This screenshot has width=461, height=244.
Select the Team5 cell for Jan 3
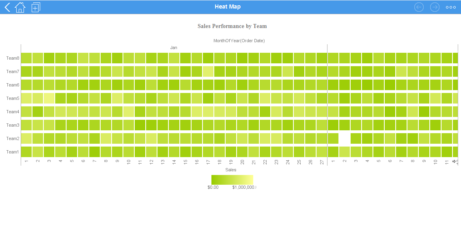coord(49,98)
